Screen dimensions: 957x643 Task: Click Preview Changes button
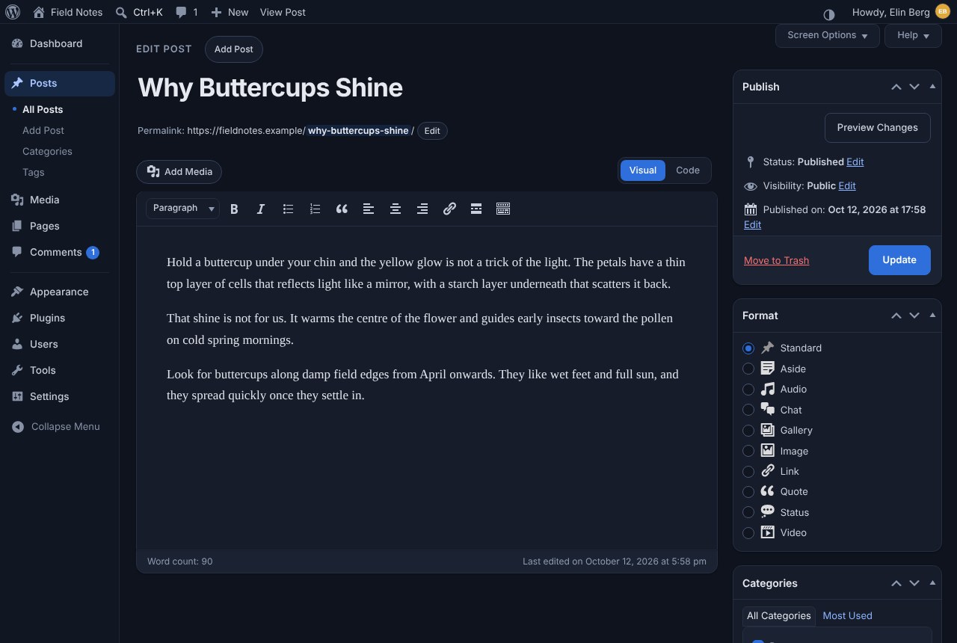[x=878, y=128]
